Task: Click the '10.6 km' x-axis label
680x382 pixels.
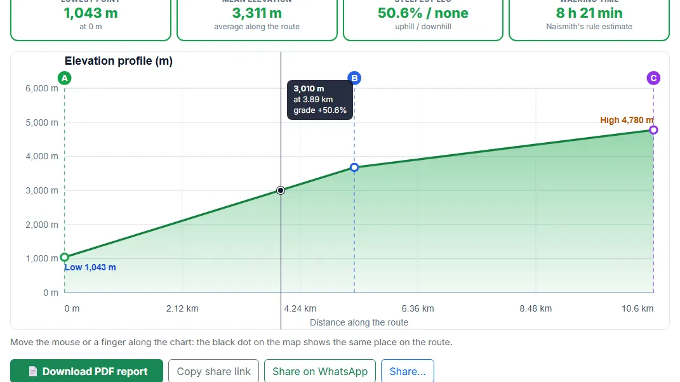Action: point(637,309)
